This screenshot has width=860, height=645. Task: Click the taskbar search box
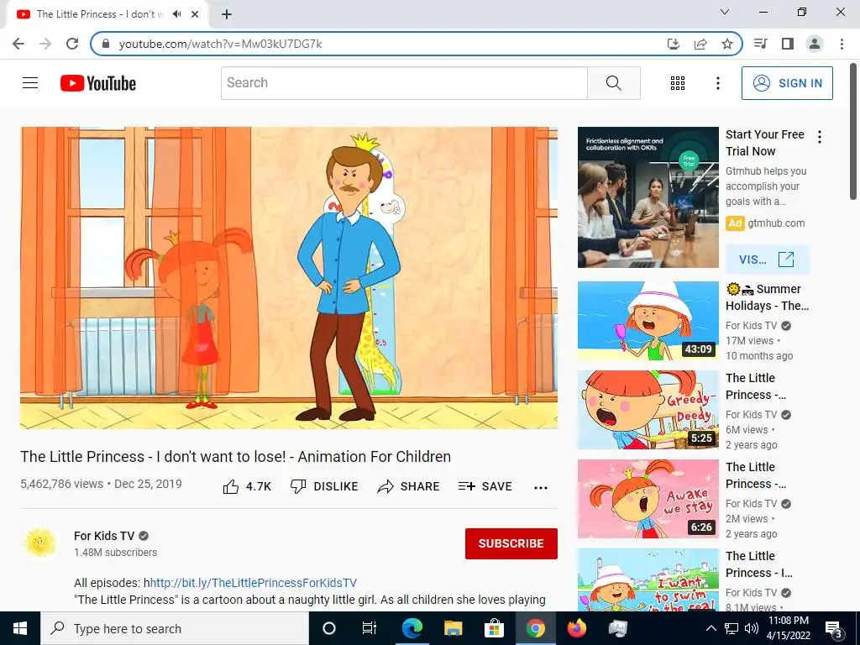pos(175,628)
